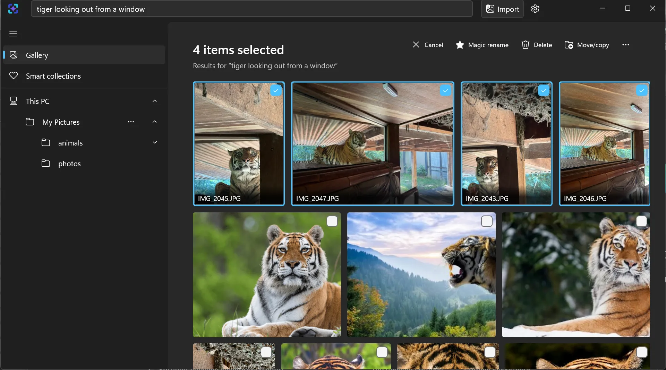The width and height of the screenshot is (666, 370).
Task: Click the This PC computer icon
Action: click(x=14, y=101)
